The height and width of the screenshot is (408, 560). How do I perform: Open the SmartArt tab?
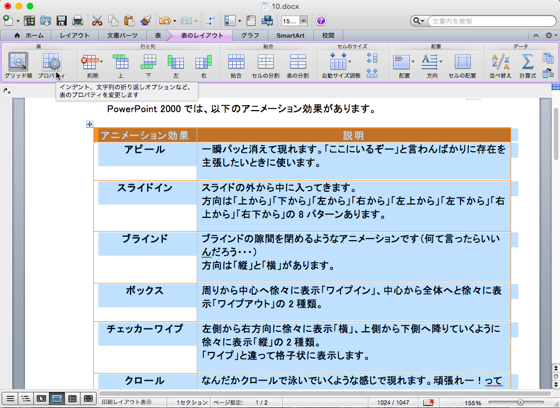click(291, 36)
